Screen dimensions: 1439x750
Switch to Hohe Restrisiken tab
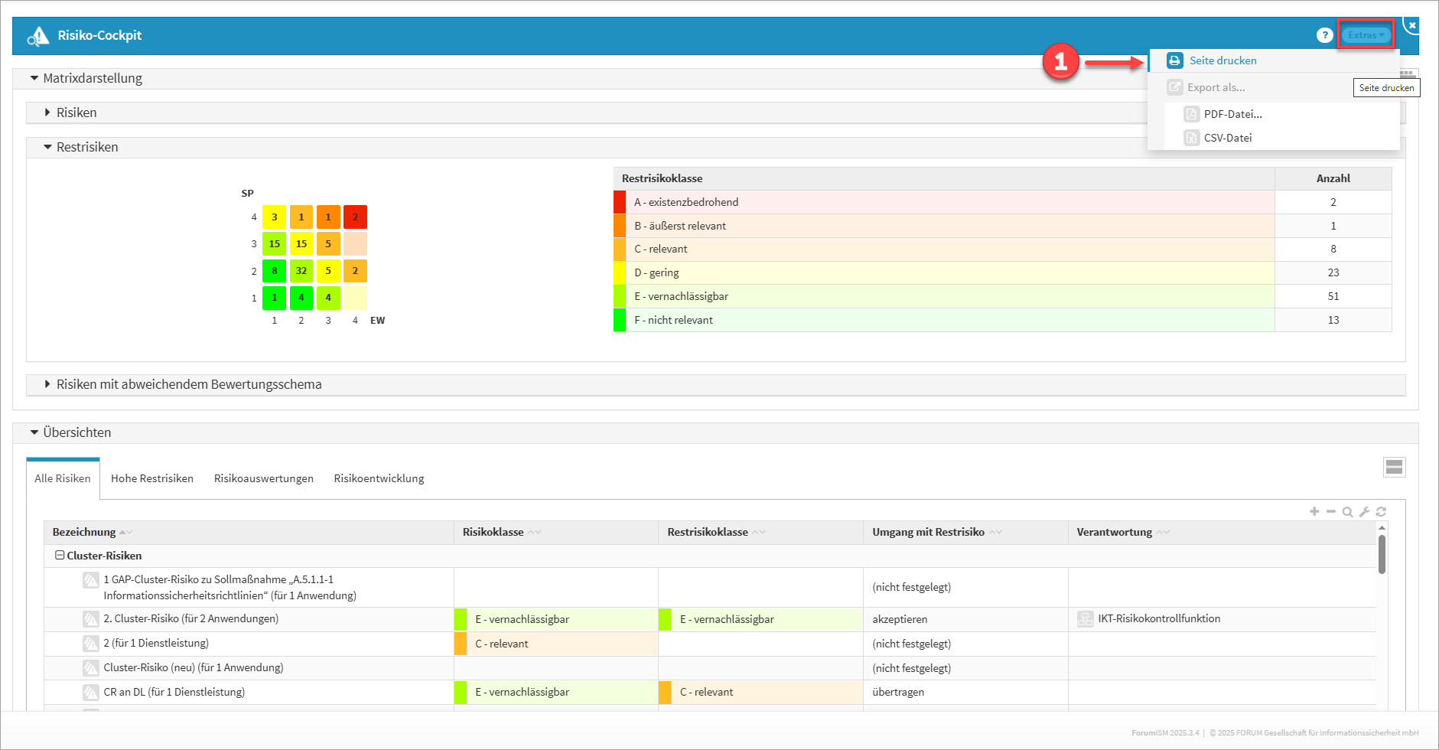pyautogui.click(x=152, y=478)
